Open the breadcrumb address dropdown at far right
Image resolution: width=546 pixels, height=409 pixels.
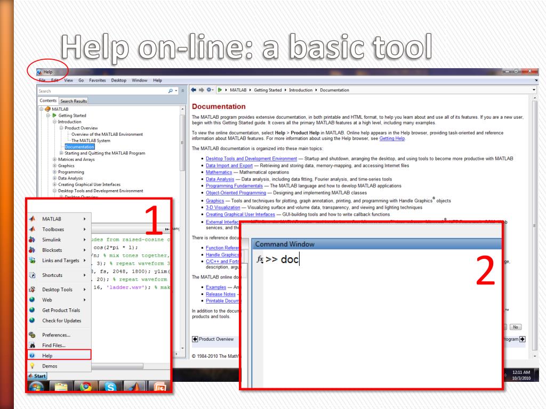point(534,89)
